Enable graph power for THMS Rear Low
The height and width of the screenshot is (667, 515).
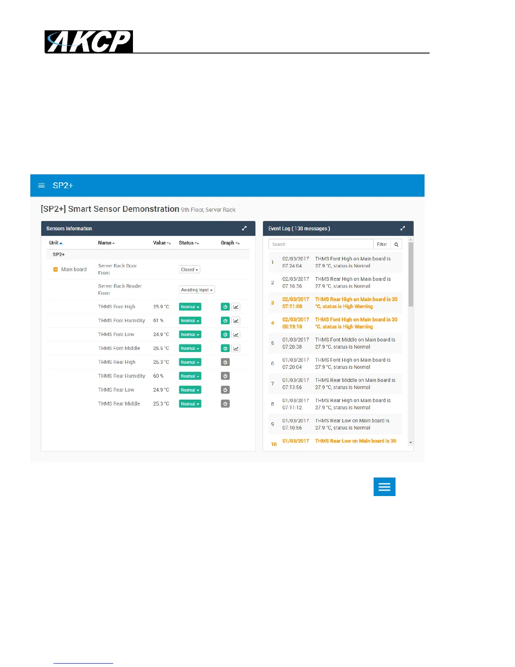coord(225,390)
